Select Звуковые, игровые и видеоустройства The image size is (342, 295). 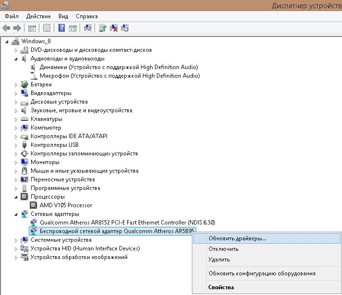(x=82, y=110)
